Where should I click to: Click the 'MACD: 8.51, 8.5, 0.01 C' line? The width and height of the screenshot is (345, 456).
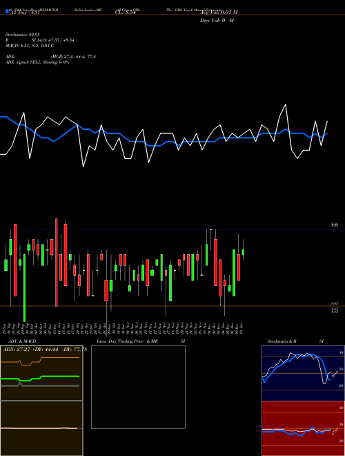click(30, 46)
